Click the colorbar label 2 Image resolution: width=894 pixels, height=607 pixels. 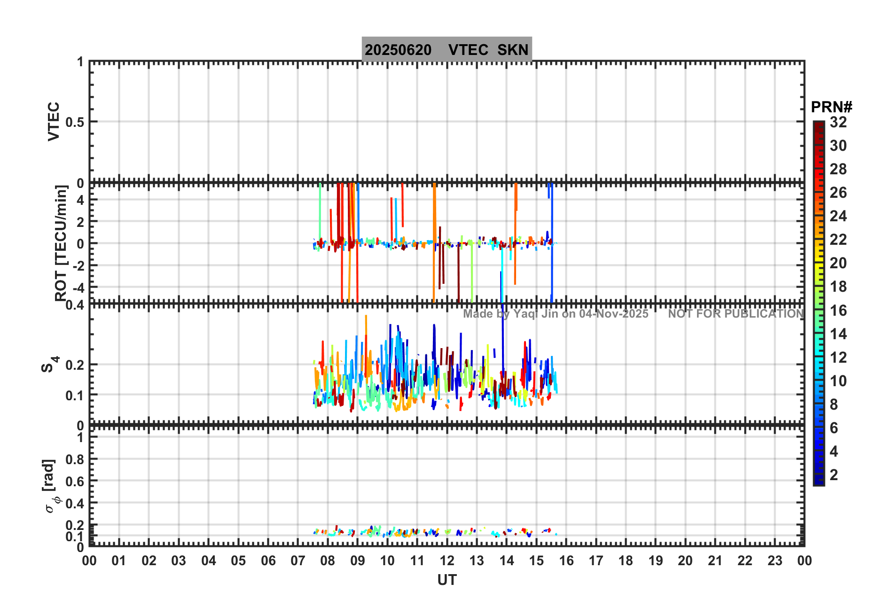834,475
